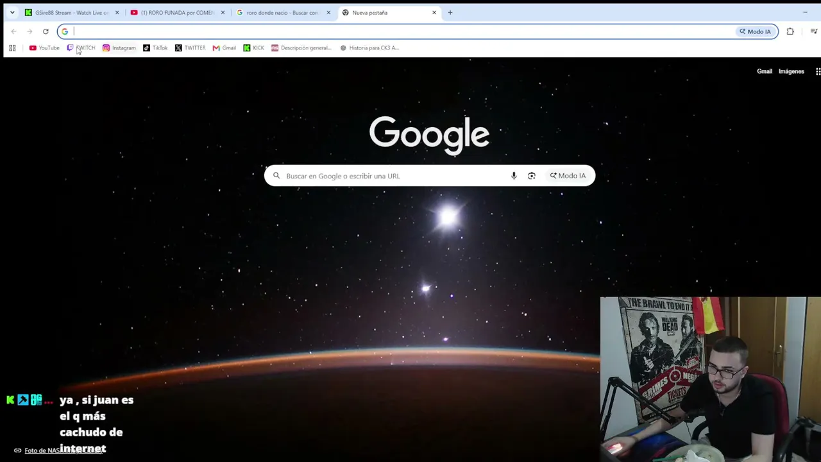
Task: Open the TWITCH bookmark
Action: 81,48
